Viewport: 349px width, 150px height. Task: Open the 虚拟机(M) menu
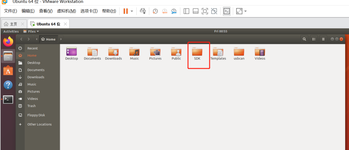point(67,11)
